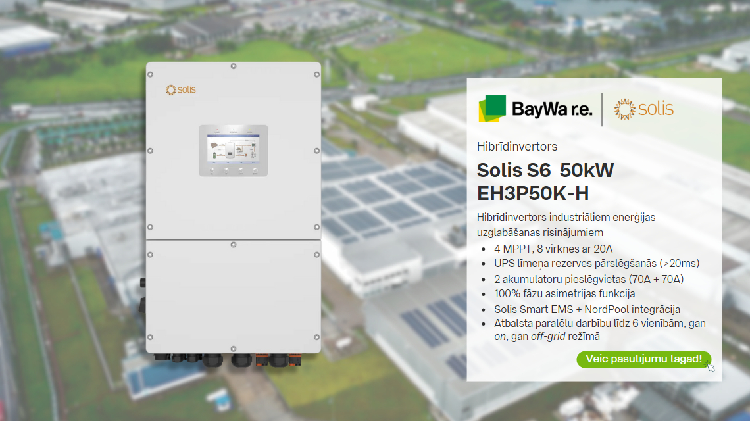Click the '4 MPPT, 8 virknes ar 20A' bullet

(x=553, y=249)
